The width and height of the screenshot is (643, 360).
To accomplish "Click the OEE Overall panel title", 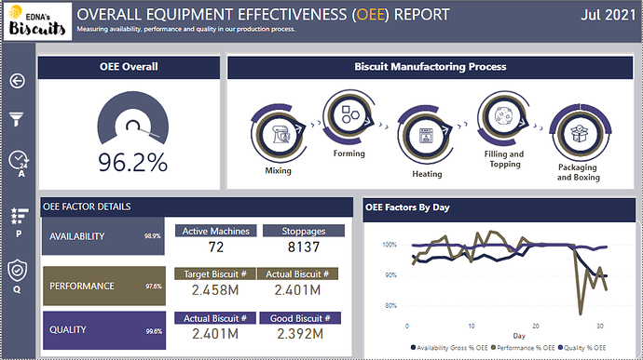I will click(x=129, y=67).
